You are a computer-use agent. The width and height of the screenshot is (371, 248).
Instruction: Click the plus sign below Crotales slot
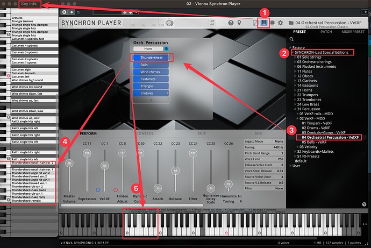point(151,100)
